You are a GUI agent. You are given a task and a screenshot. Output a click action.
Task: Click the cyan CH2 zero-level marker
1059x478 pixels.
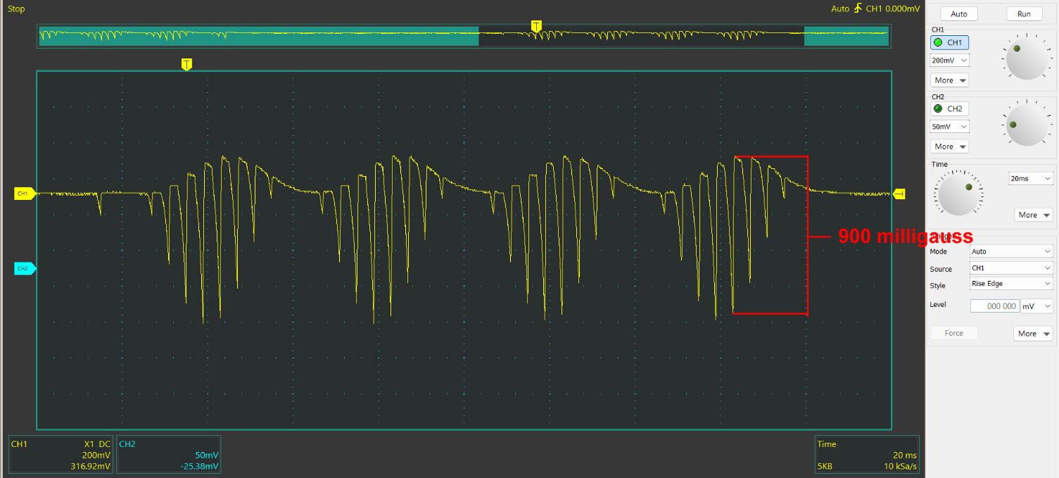25,268
